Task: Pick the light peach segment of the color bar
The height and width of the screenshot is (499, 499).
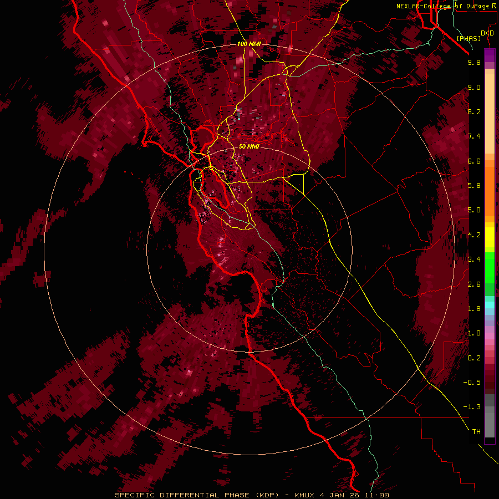Action: coord(490,114)
